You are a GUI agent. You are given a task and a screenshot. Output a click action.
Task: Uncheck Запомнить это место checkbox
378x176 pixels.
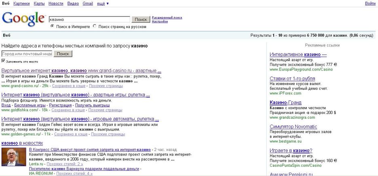point(3,61)
